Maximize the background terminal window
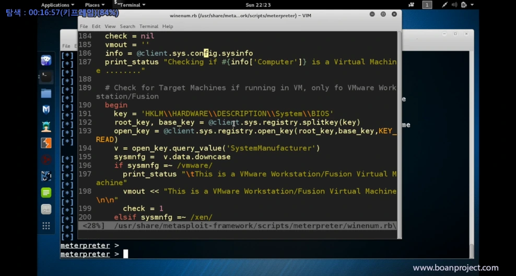Viewport: 516px width, 276px height. point(455,34)
